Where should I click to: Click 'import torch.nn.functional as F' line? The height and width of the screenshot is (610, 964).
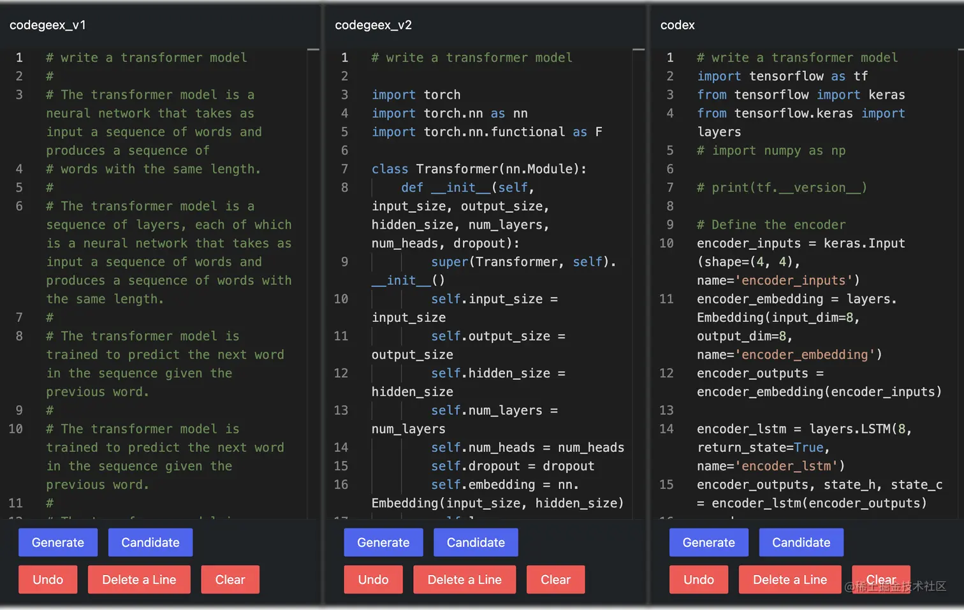(x=487, y=131)
